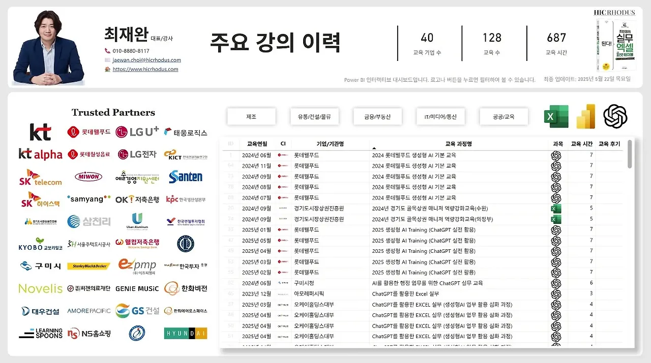Viewport: 651px width, 363px height.
Task: Sort by 교육연월 column header
Action: click(x=257, y=144)
